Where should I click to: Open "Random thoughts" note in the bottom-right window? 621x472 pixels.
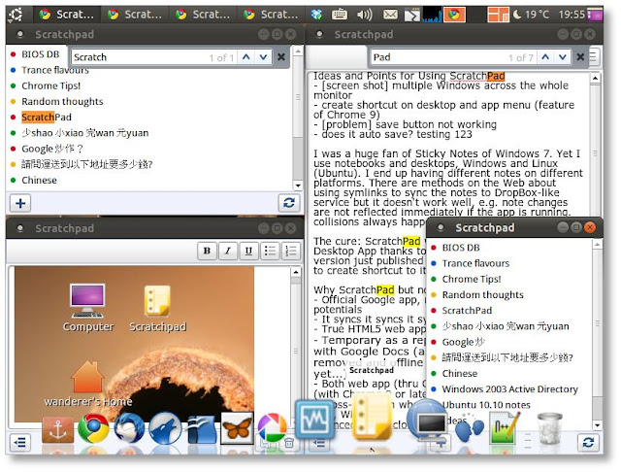[x=483, y=295]
